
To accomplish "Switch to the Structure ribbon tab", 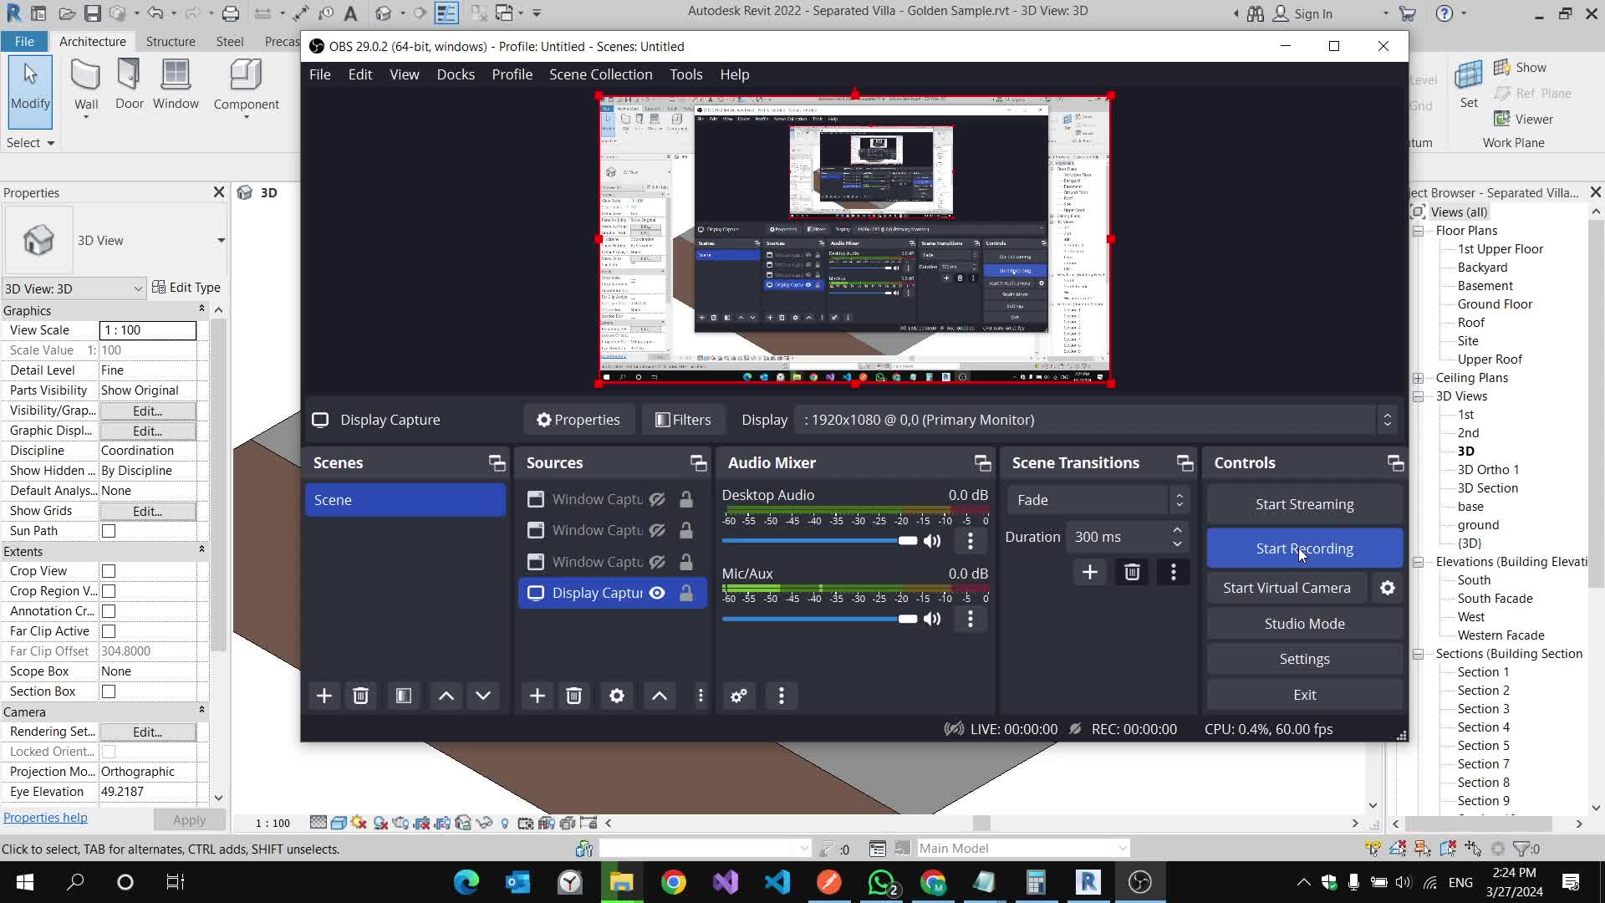I will (x=171, y=41).
